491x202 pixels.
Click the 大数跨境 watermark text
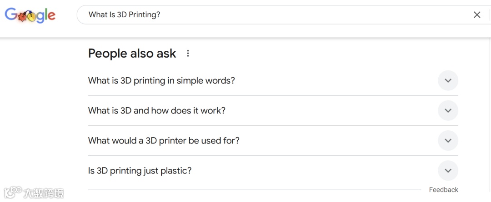click(44, 193)
